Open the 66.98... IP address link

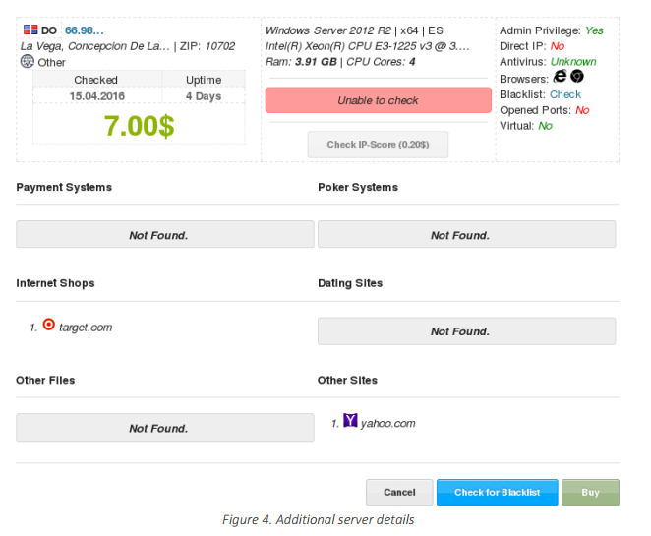tap(85, 30)
